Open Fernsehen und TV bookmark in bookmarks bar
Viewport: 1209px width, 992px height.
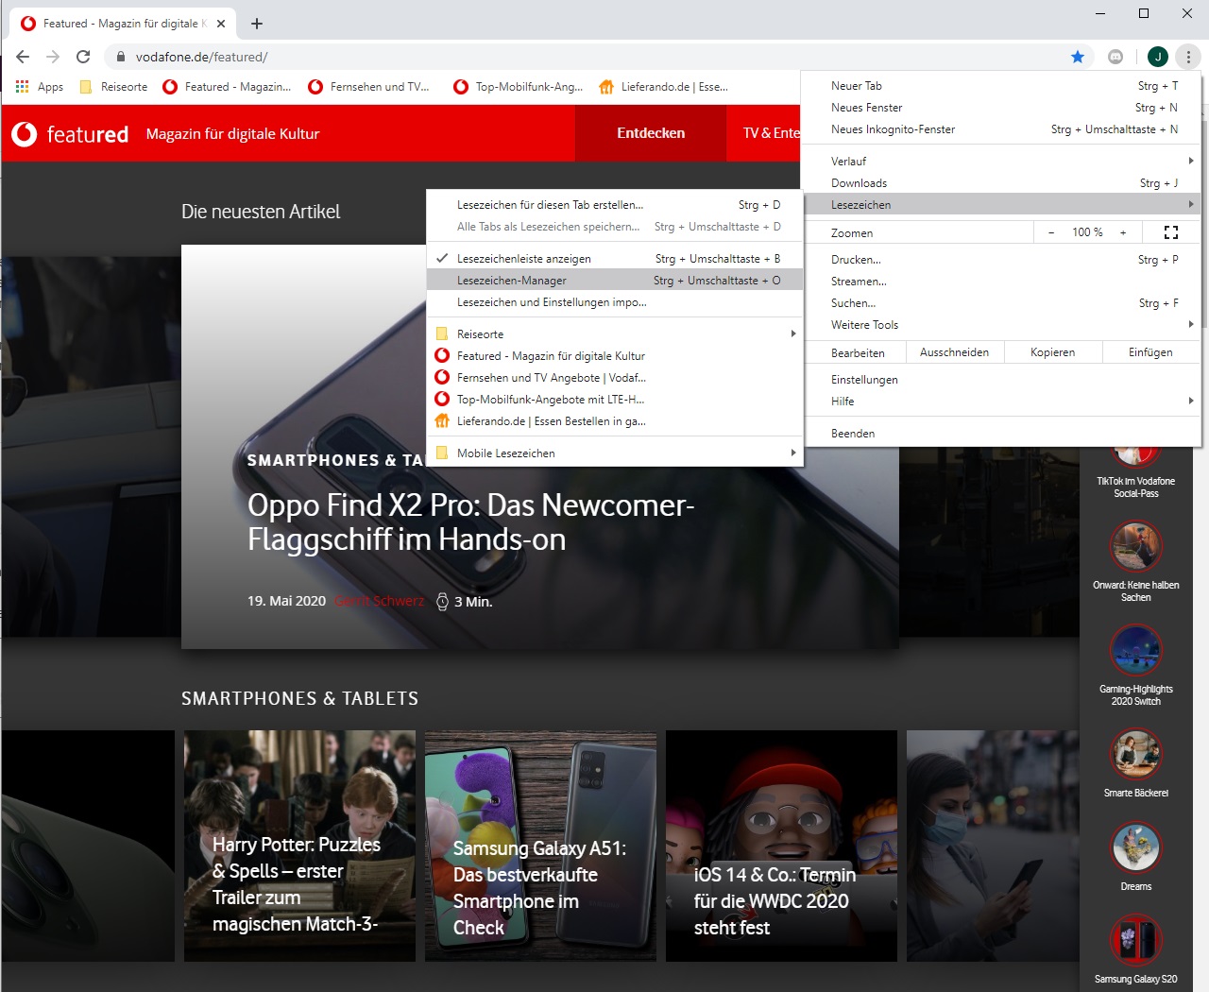368,87
